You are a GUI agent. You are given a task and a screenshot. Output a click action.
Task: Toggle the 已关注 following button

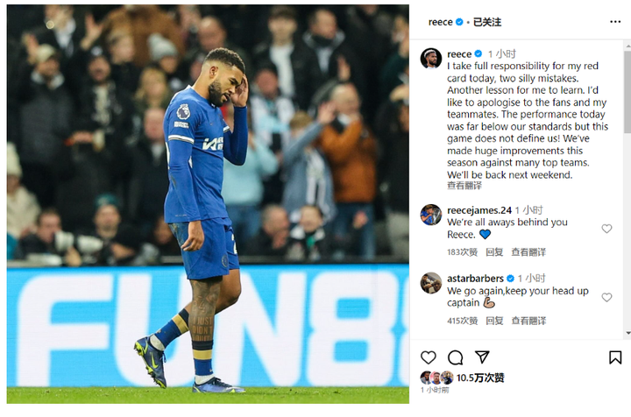coord(487,22)
